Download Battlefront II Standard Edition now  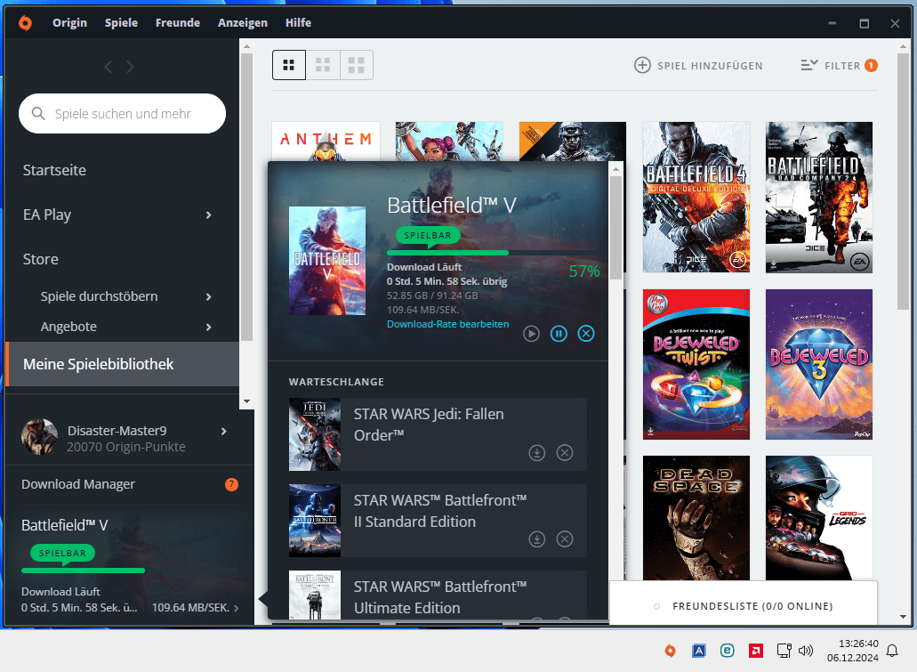537,539
